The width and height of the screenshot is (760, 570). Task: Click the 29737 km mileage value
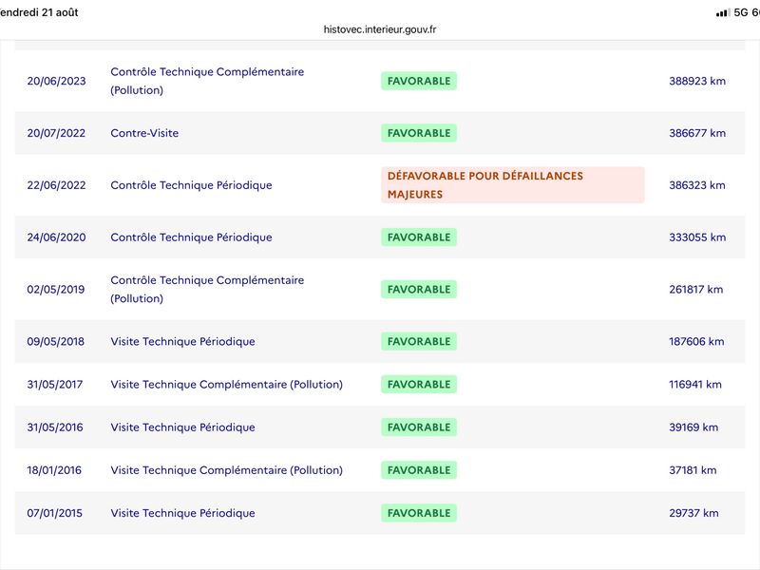pyautogui.click(x=693, y=513)
